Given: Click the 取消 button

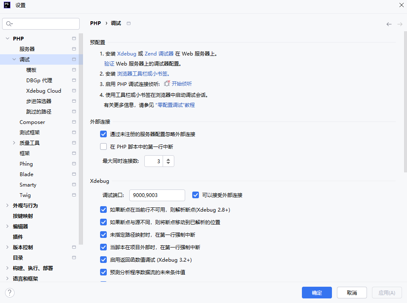Looking at the screenshot, I should click(x=352, y=293).
